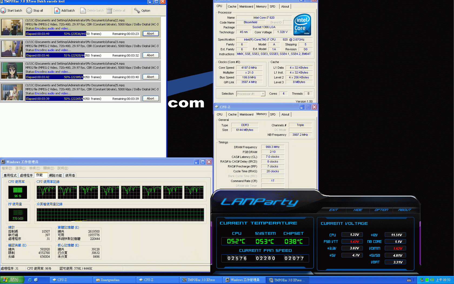This screenshot has height=284, width=454.
Task: Select the shana22.mpg job thumbnail
Action: tap(12, 27)
